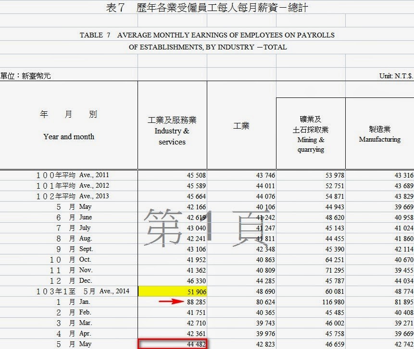
Task: Select the Mining & quarrying header cell
Action: point(311,133)
